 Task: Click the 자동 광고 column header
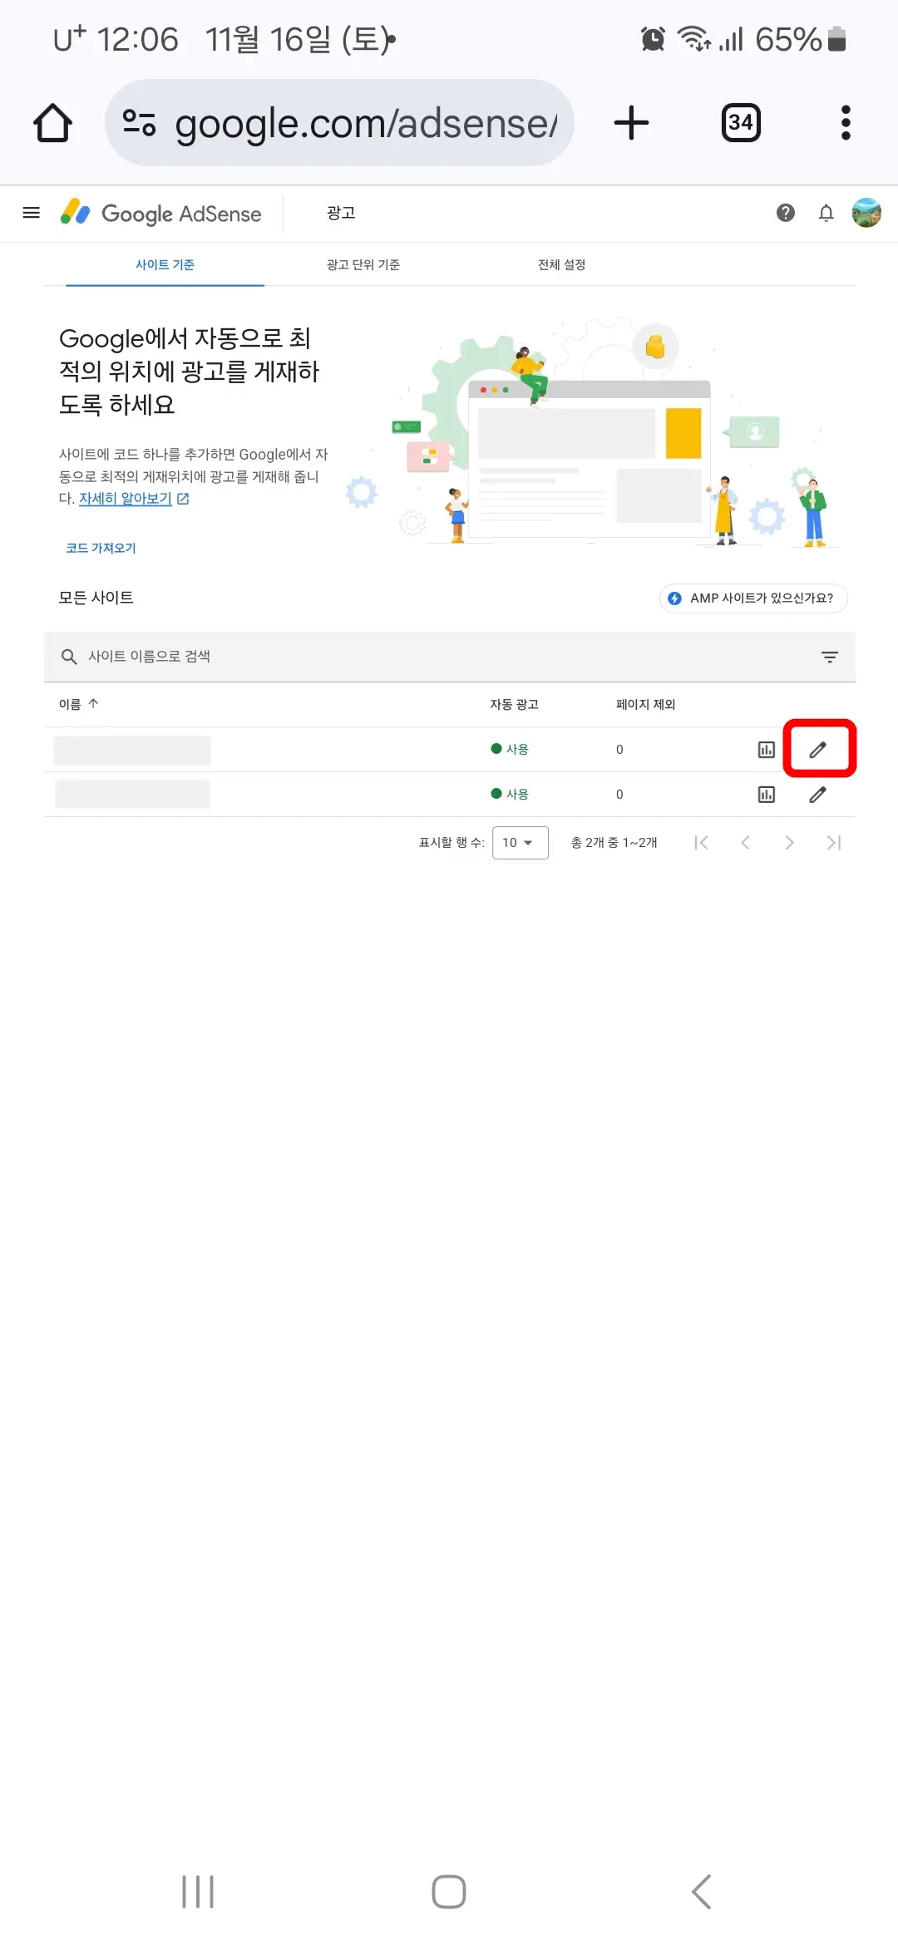(514, 704)
